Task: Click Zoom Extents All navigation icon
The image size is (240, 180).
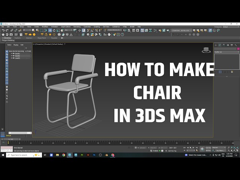Action: pos(237,148)
